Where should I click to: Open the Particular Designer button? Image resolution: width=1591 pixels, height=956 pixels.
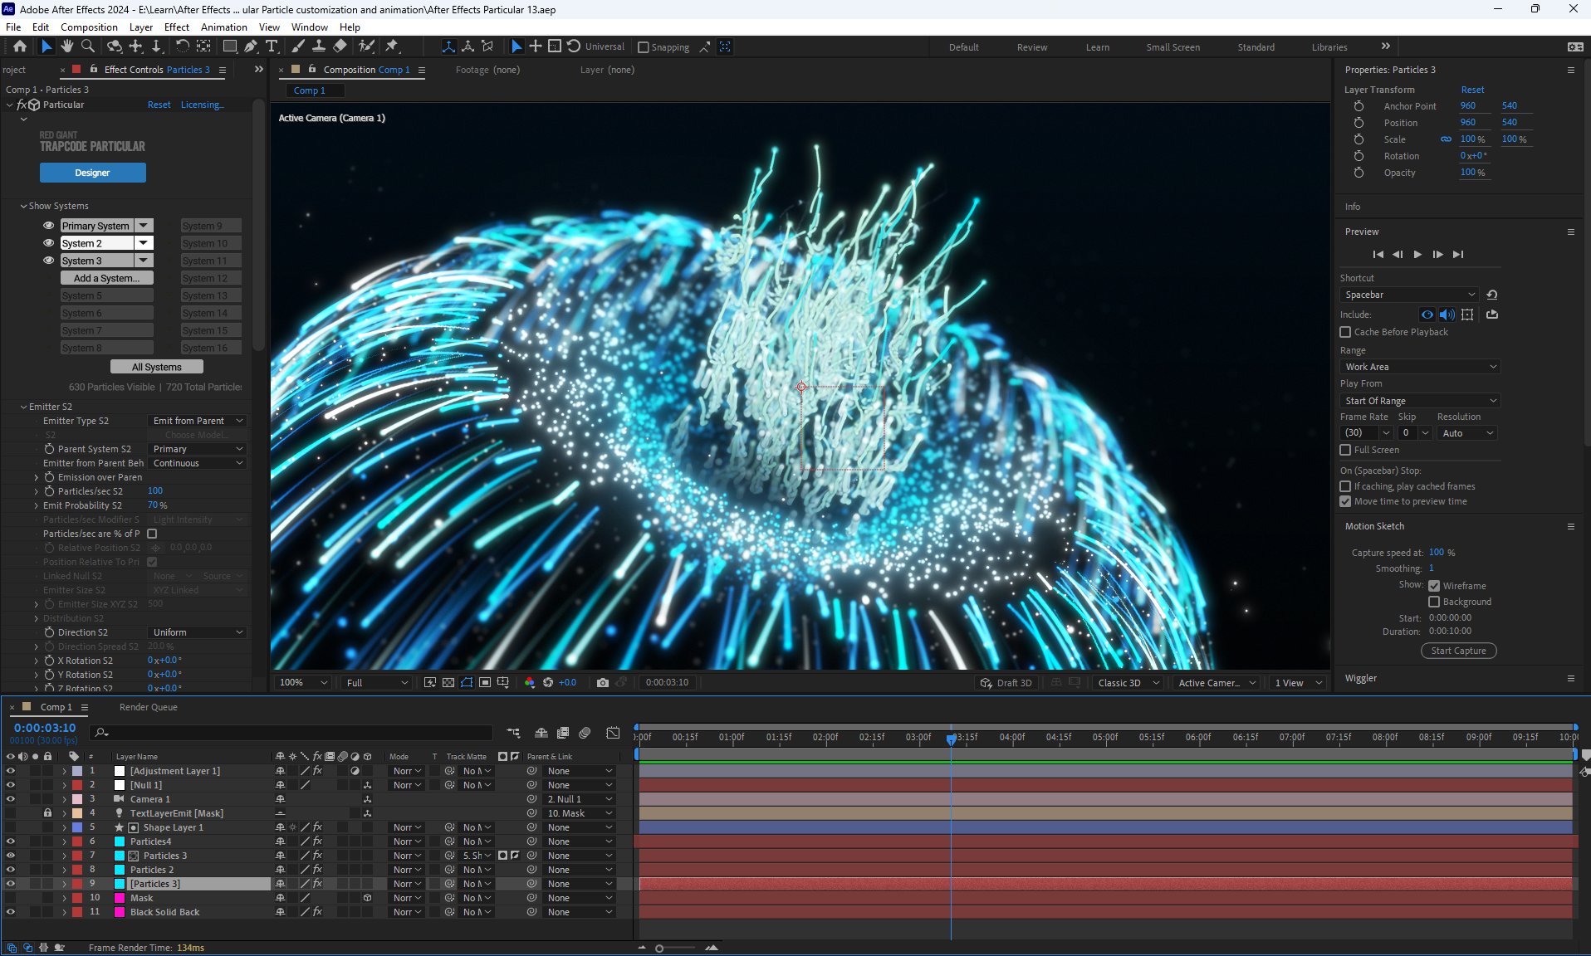click(92, 173)
